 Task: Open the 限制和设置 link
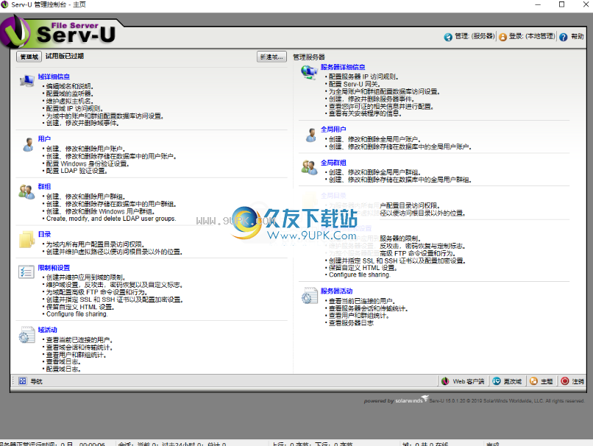[x=54, y=268]
